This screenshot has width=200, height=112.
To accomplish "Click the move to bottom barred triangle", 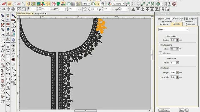I will point(157,9).
